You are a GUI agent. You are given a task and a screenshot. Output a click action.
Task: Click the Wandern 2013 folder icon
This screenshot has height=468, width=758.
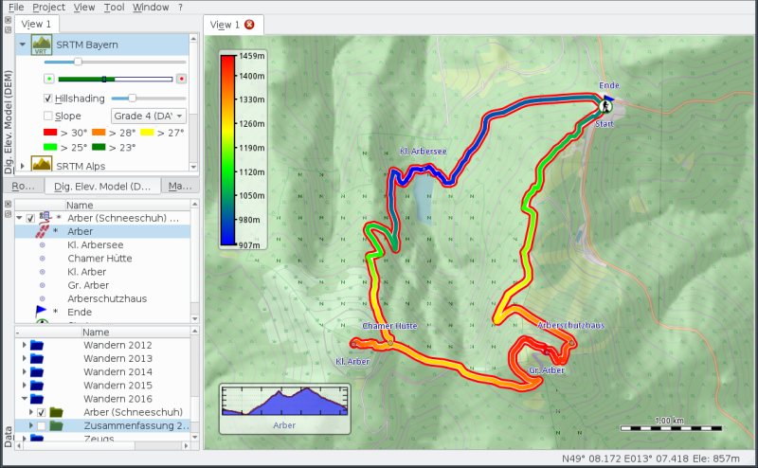tap(37, 359)
